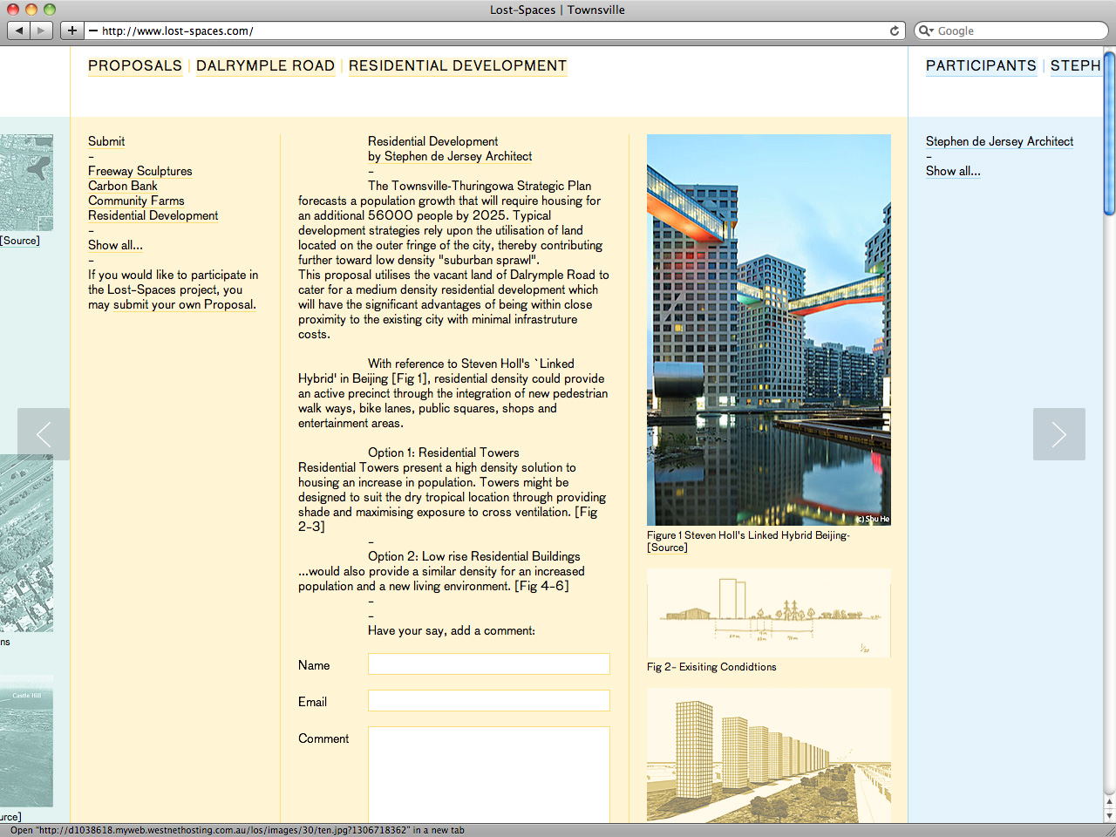Click the Comment text area

488,774
